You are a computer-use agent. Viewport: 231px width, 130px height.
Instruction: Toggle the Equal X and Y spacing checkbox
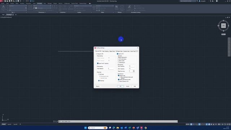point(98,64)
